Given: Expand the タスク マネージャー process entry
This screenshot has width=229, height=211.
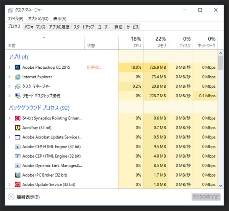Looking at the screenshot, I should [10, 86].
